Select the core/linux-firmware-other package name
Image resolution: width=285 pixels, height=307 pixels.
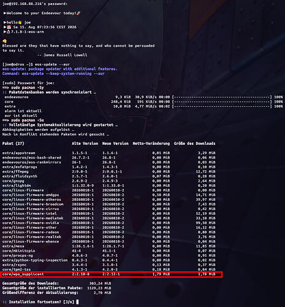pyautogui.click(x=29, y=228)
